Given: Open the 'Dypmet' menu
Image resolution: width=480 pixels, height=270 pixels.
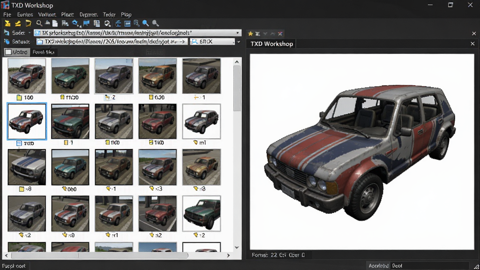Looking at the screenshot, I should [x=89, y=15].
